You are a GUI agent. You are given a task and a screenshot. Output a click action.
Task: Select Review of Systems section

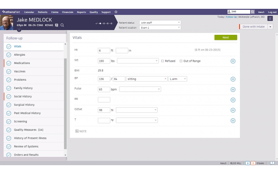[34, 147]
